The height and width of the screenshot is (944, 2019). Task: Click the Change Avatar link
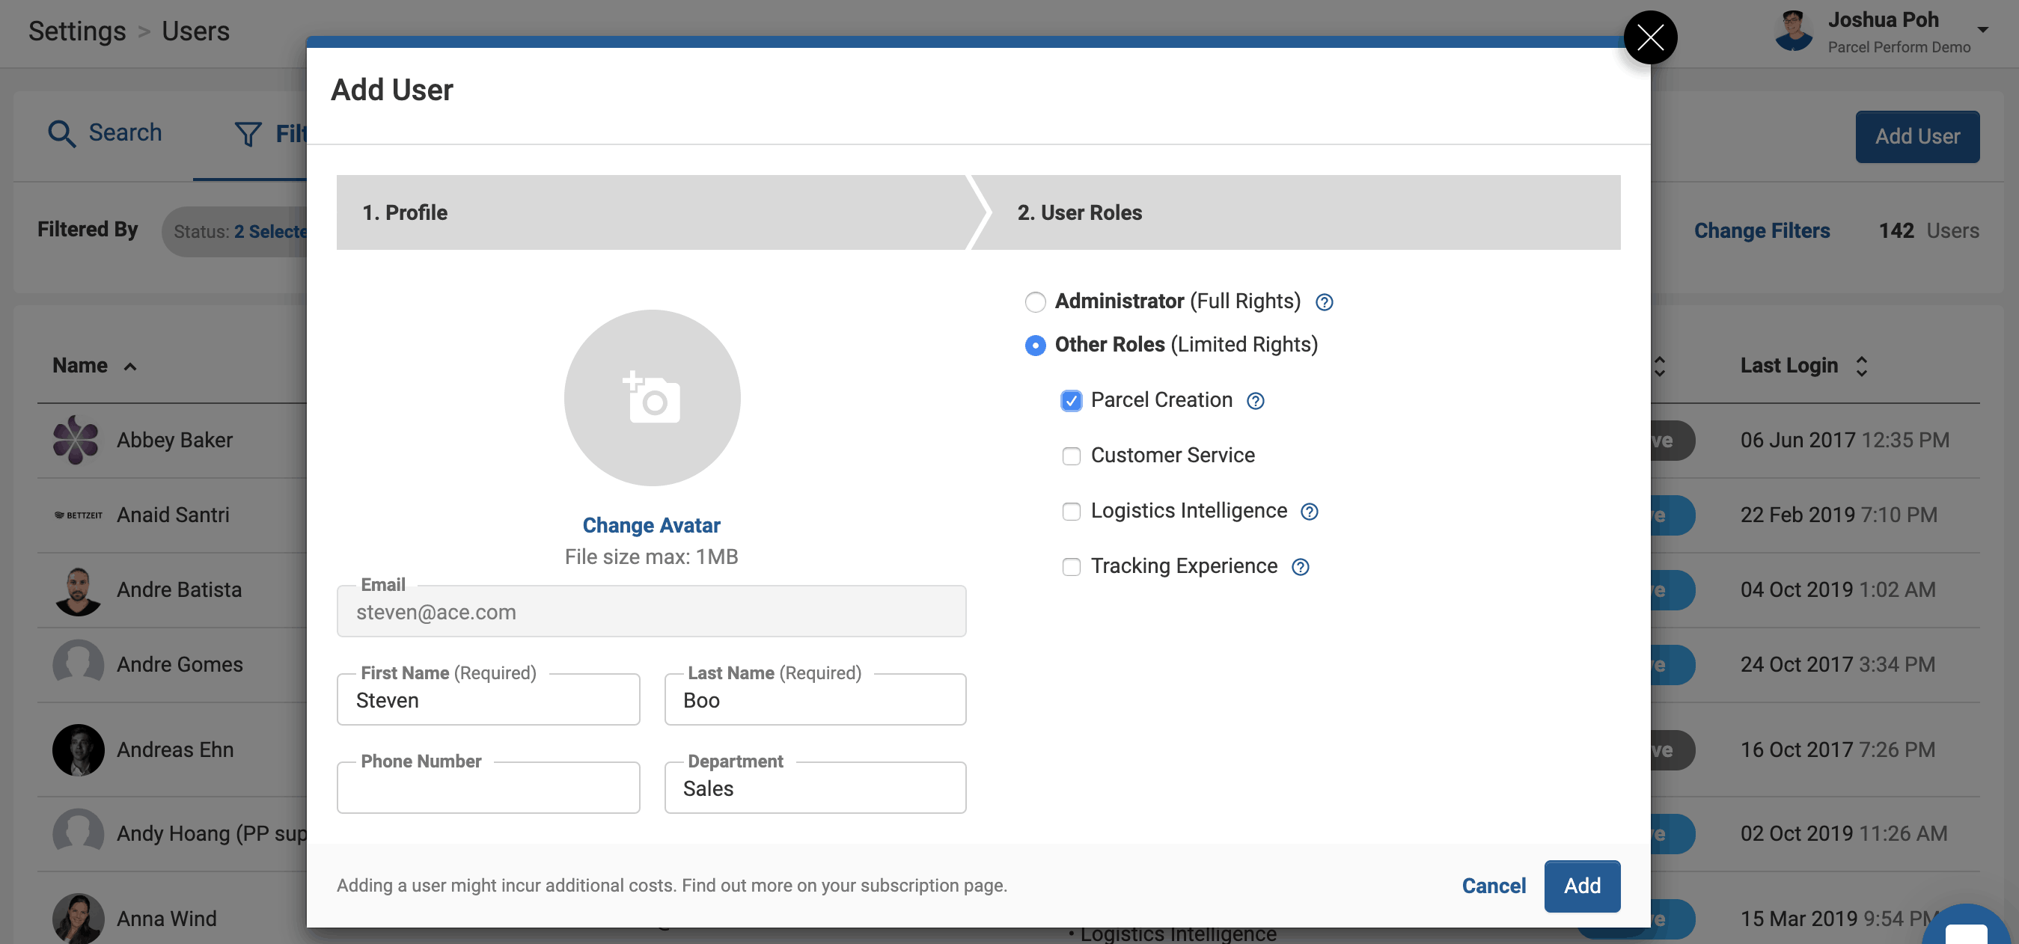click(x=650, y=525)
